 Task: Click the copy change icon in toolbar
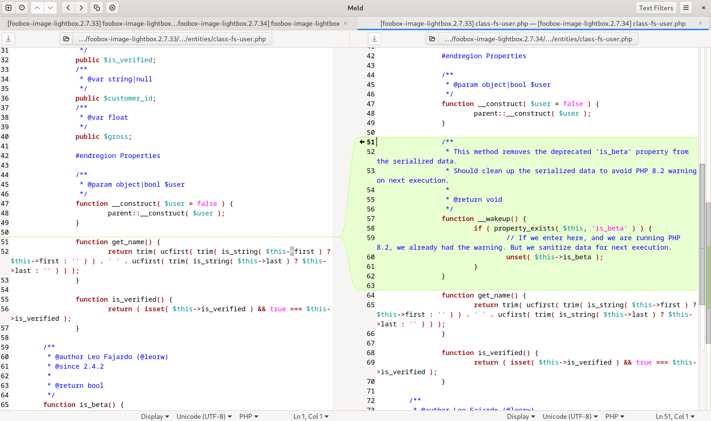(x=97, y=8)
